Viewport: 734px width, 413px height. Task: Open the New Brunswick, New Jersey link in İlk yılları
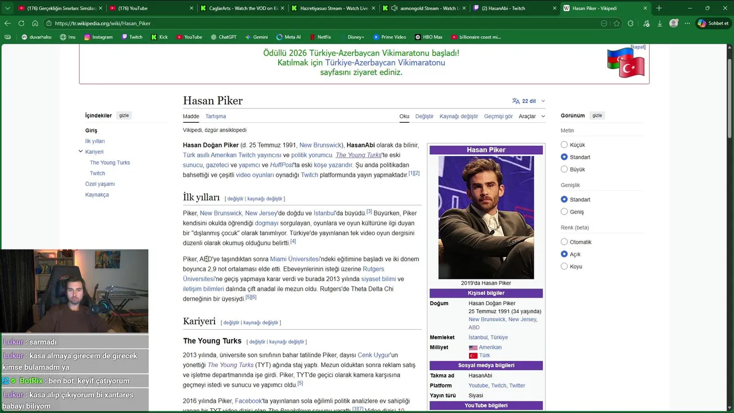click(238, 213)
